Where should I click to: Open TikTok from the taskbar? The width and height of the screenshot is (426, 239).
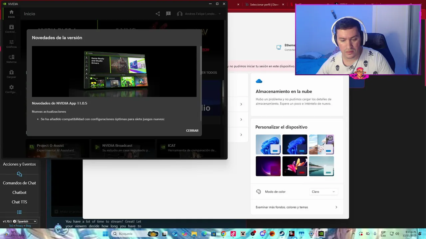(x=233, y=234)
